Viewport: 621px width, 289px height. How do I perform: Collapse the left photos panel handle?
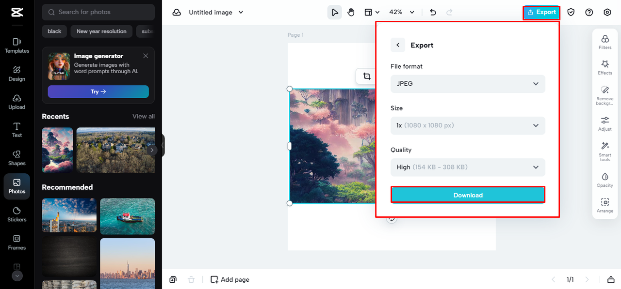point(163,145)
